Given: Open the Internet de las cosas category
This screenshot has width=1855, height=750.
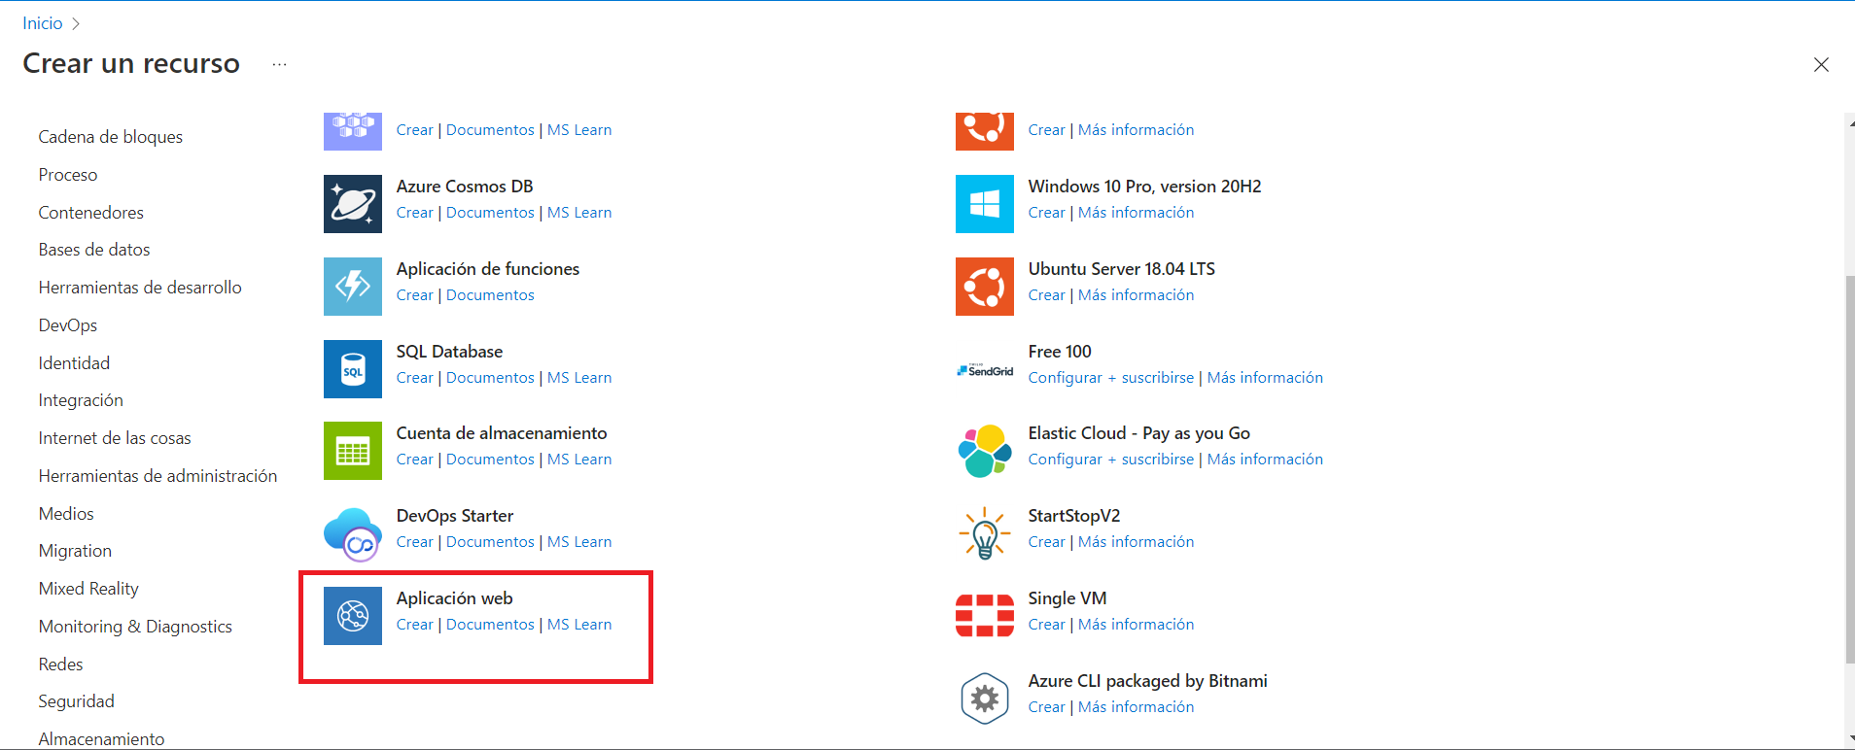Looking at the screenshot, I should [115, 438].
